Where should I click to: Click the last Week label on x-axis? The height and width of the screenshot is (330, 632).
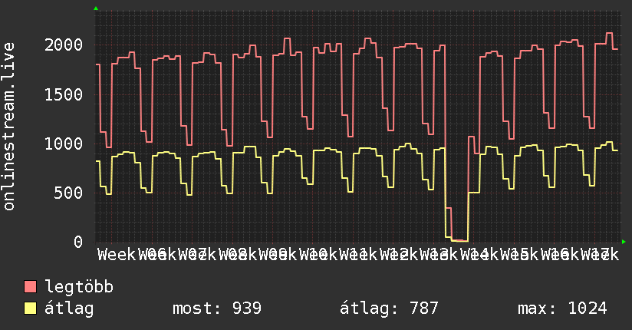(x=600, y=255)
